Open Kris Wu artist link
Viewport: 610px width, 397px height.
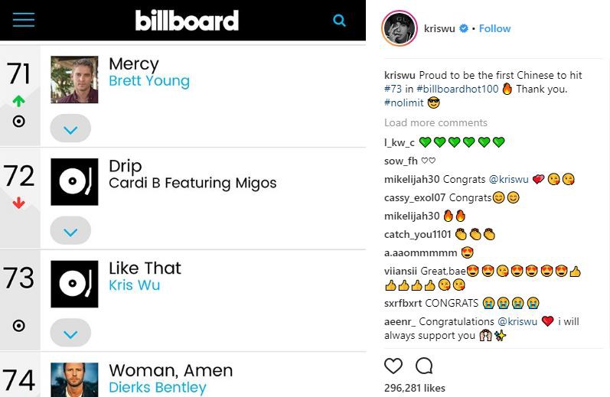tap(134, 285)
